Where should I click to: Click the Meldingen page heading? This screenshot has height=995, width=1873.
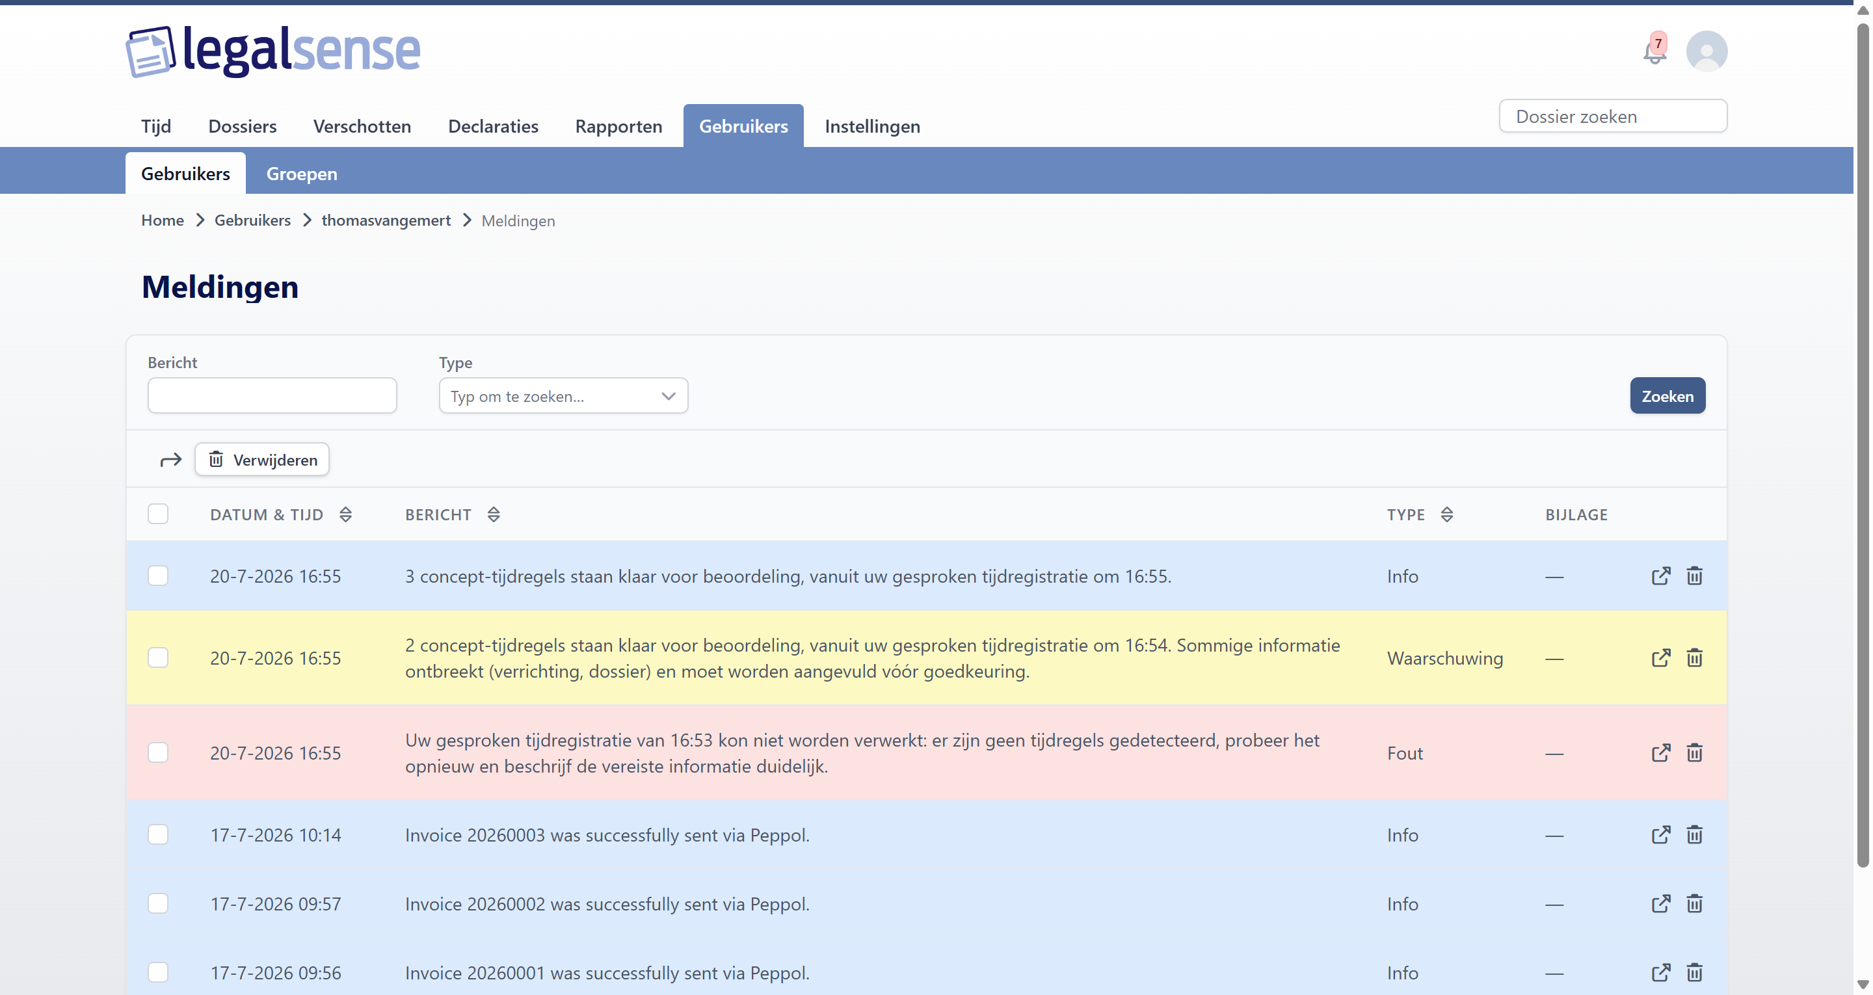coord(220,287)
